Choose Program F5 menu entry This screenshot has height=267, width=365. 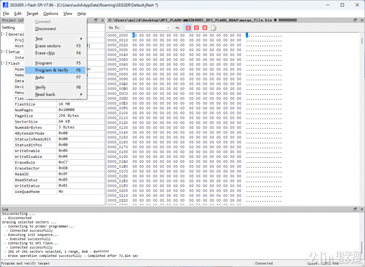56,63
